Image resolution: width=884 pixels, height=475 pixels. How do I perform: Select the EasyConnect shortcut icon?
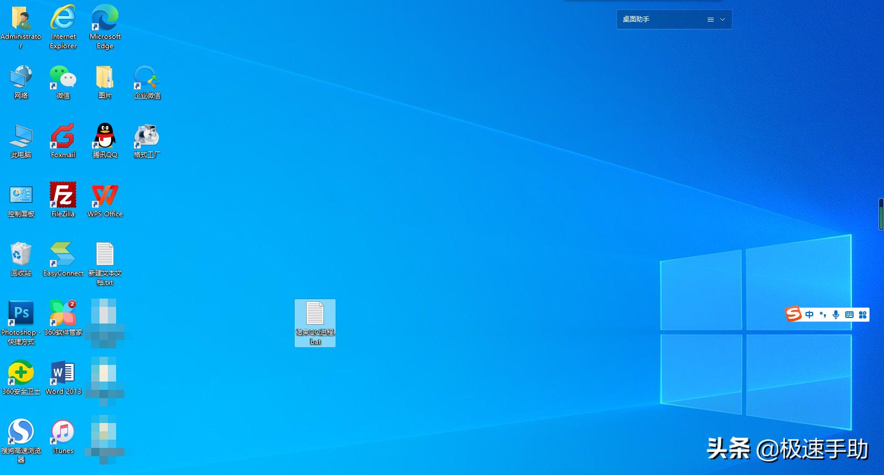tap(62, 255)
